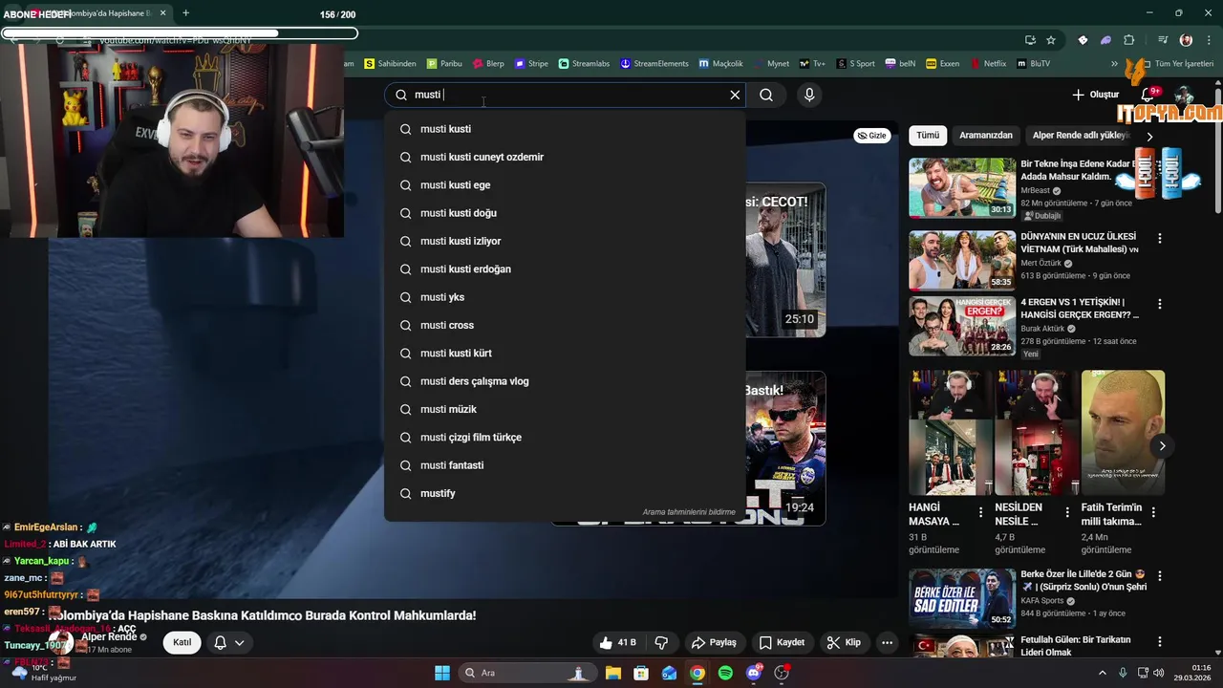Dislike the video

click(661, 642)
